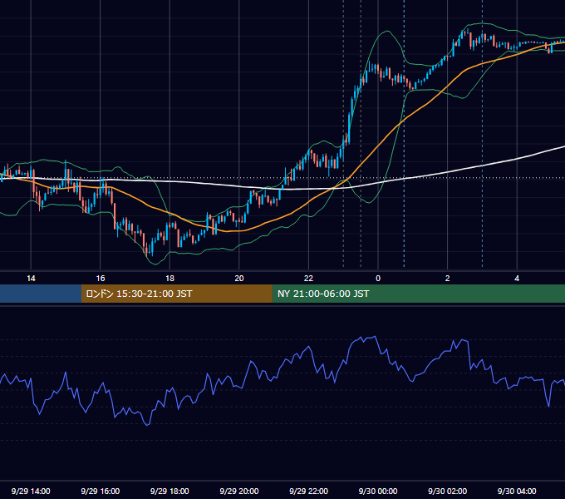Screen dimensions: 565x499
Task: Click hour label 14 on price chart axis
Action: pos(31,279)
